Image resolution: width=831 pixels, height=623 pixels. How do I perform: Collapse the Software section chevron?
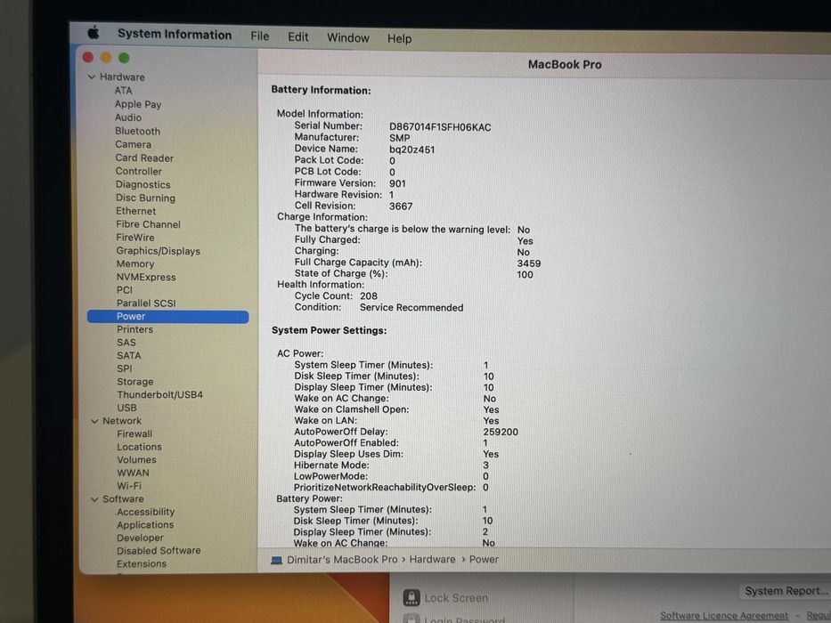94,499
